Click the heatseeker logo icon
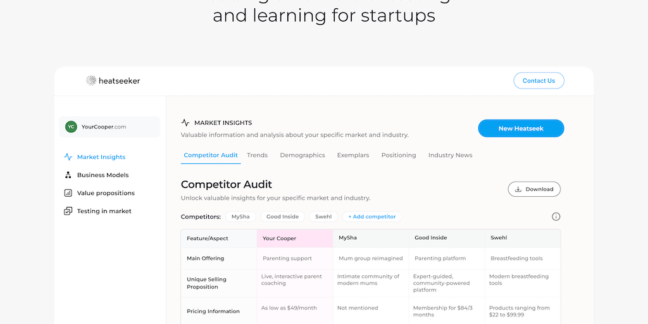 click(91, 80)
